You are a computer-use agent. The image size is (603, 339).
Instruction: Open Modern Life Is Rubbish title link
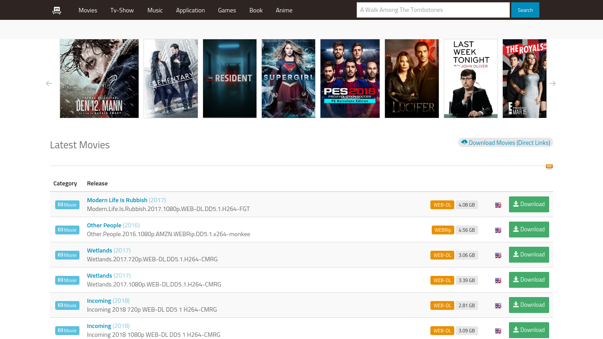117,200
